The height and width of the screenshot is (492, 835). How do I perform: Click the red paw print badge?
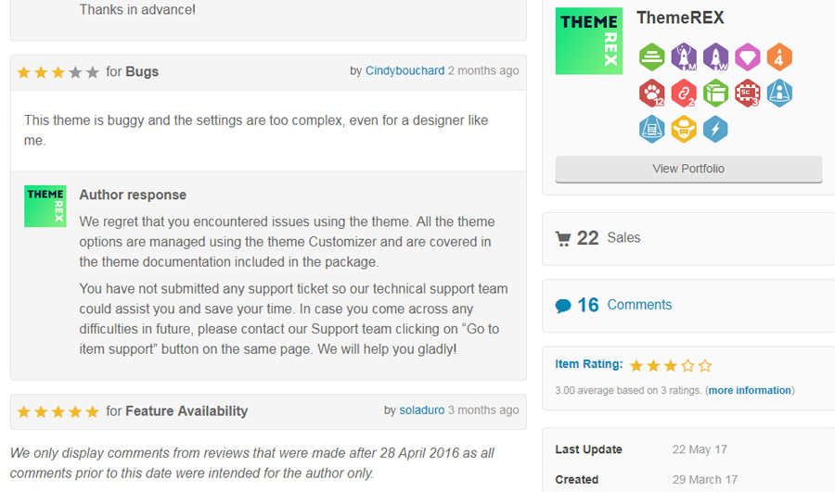(652, 94)
